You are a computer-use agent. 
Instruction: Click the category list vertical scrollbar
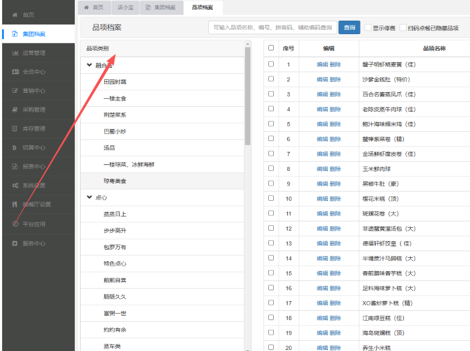pos(248,98)
